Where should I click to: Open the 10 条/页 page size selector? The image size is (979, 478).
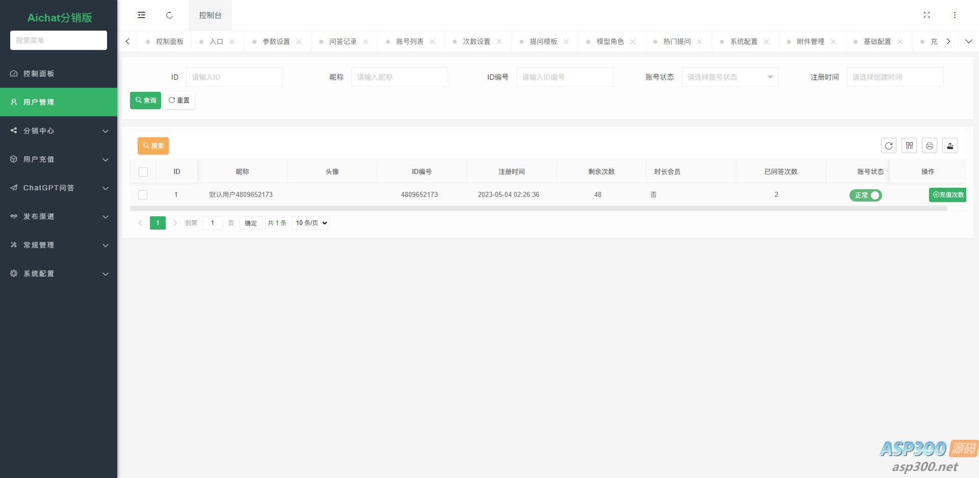(x=311, y=223)
